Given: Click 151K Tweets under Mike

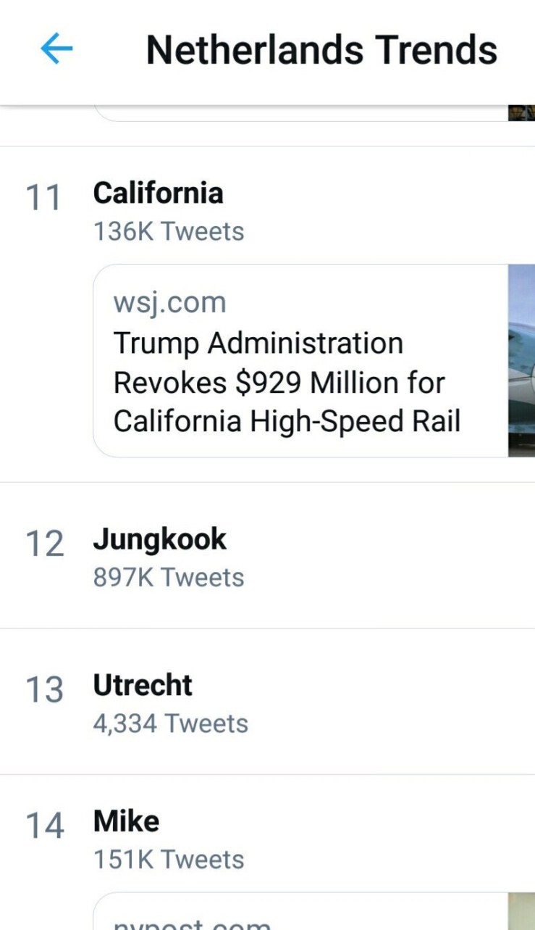Looking at the screenshot, I should pos(169,860).
